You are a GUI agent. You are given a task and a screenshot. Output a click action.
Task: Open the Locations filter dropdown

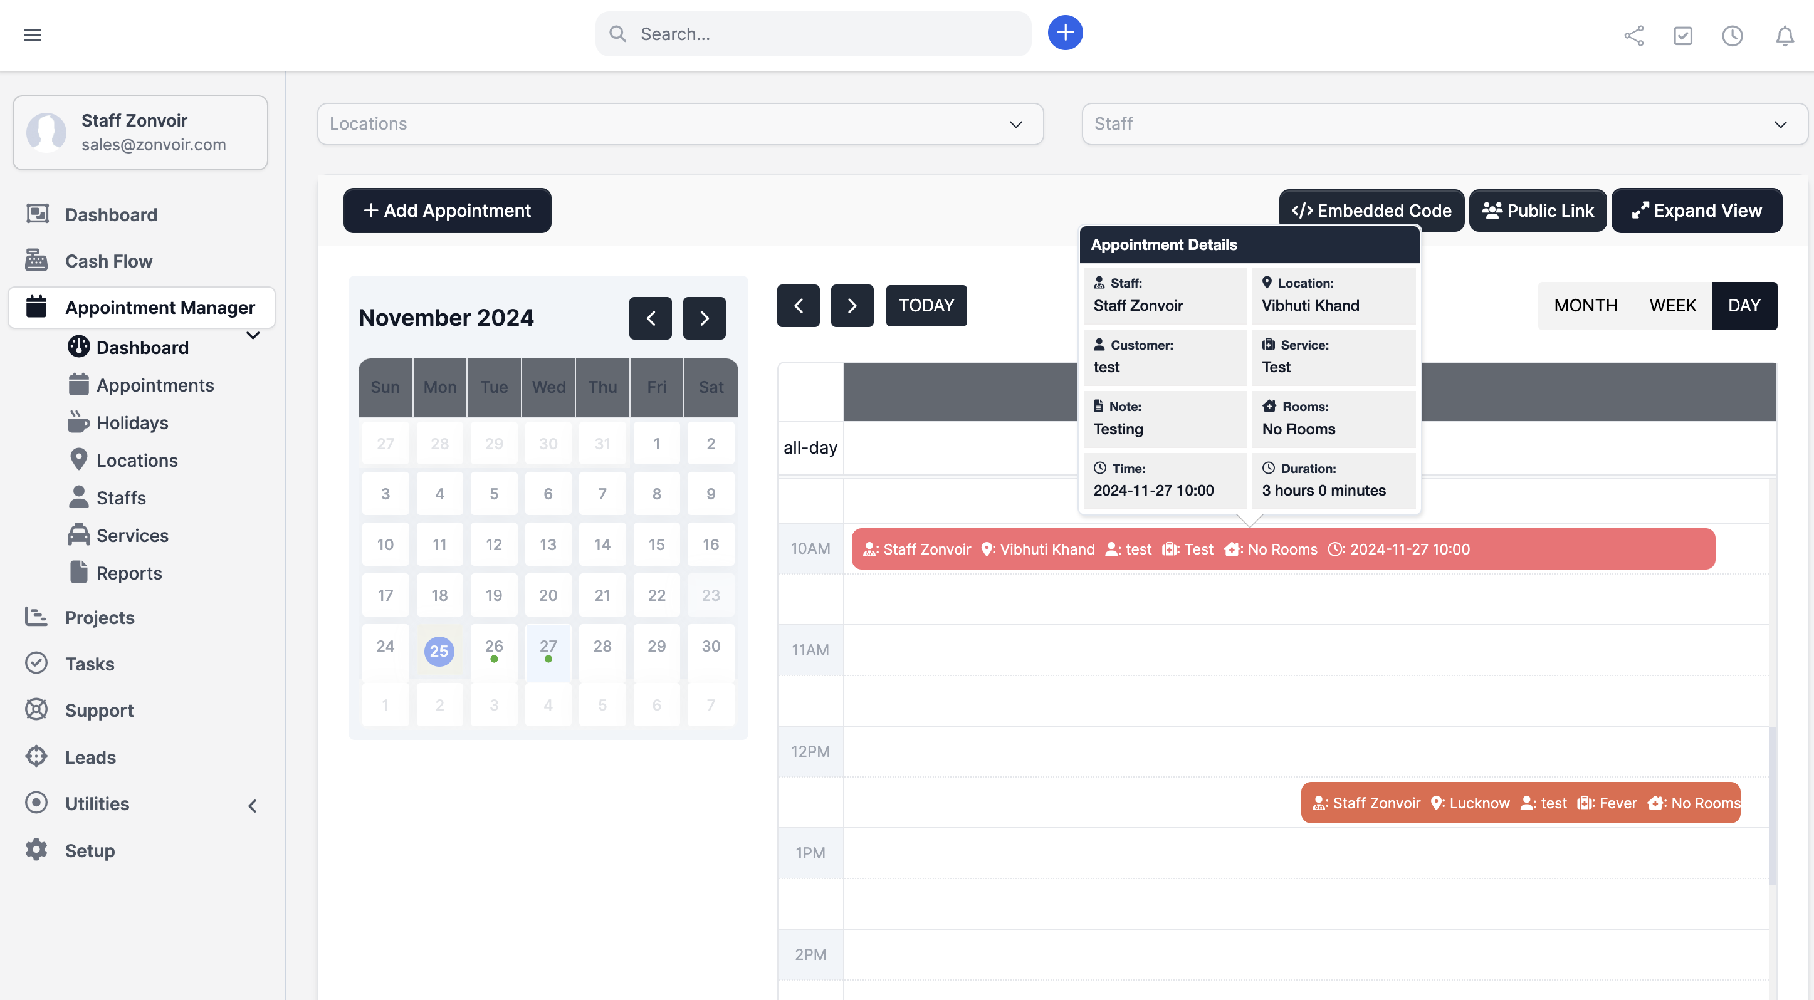[x=679, y=124]
